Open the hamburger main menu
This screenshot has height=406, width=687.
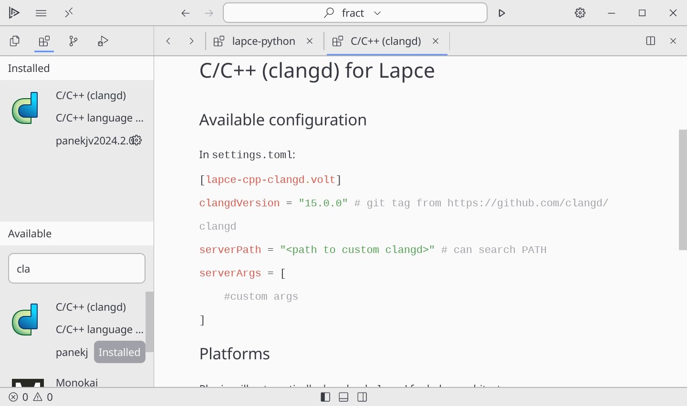41,13
